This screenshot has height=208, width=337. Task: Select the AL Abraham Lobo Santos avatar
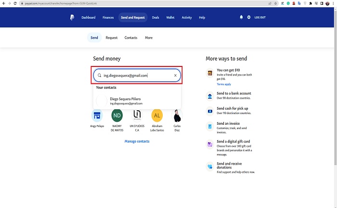click(x=157, y=116)
